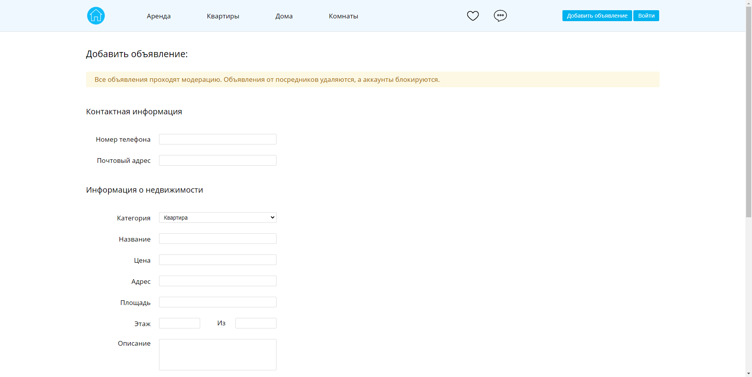The image size is (752, 377).
Task: Click the Категория label
Action: tap(134, 218)
